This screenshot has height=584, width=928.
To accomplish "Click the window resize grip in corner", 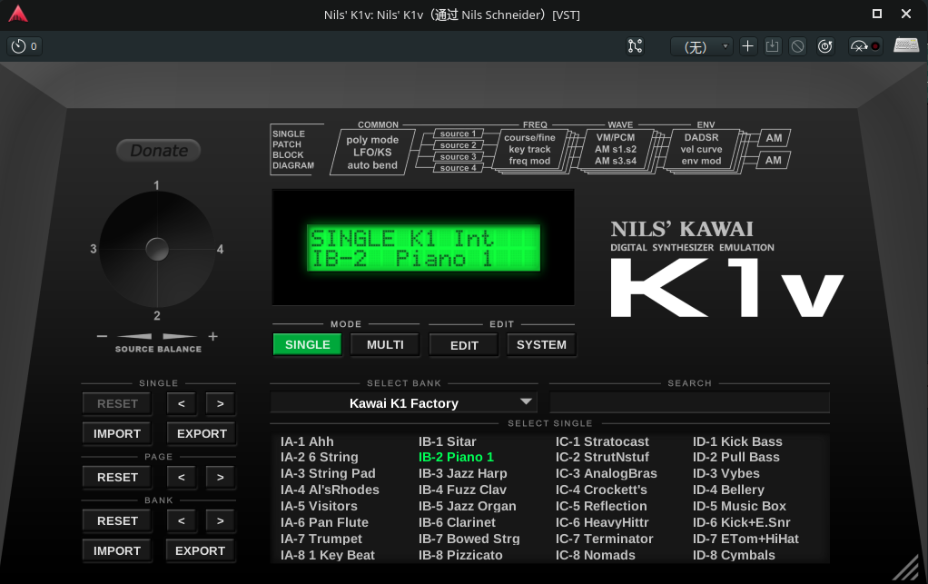I will 906,568.
